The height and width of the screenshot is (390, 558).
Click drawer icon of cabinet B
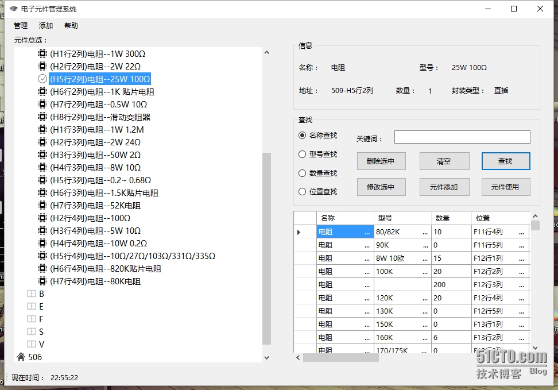click(32, 294)
